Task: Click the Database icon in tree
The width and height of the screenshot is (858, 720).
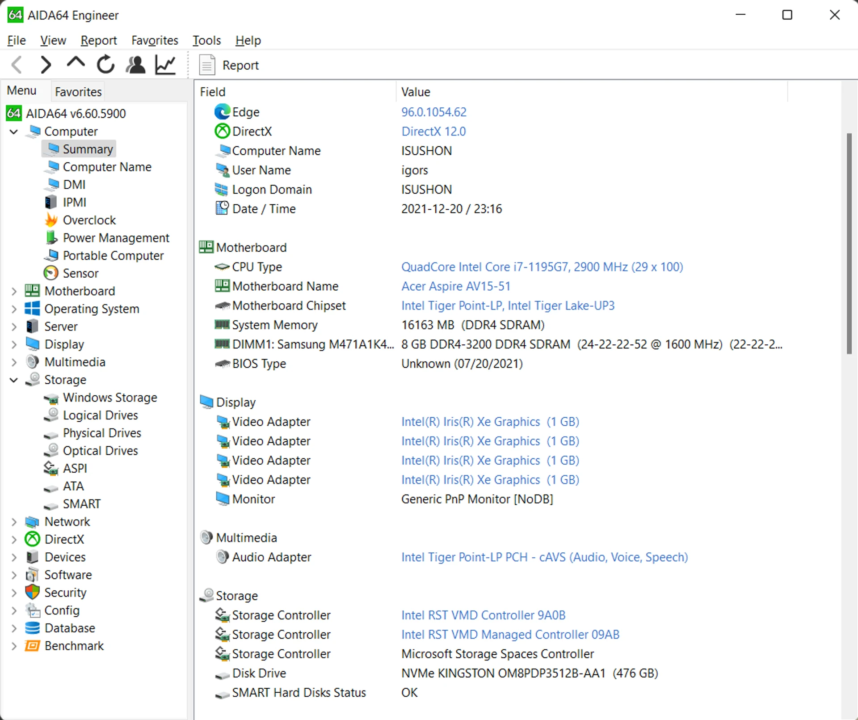Action: point(33,628)
